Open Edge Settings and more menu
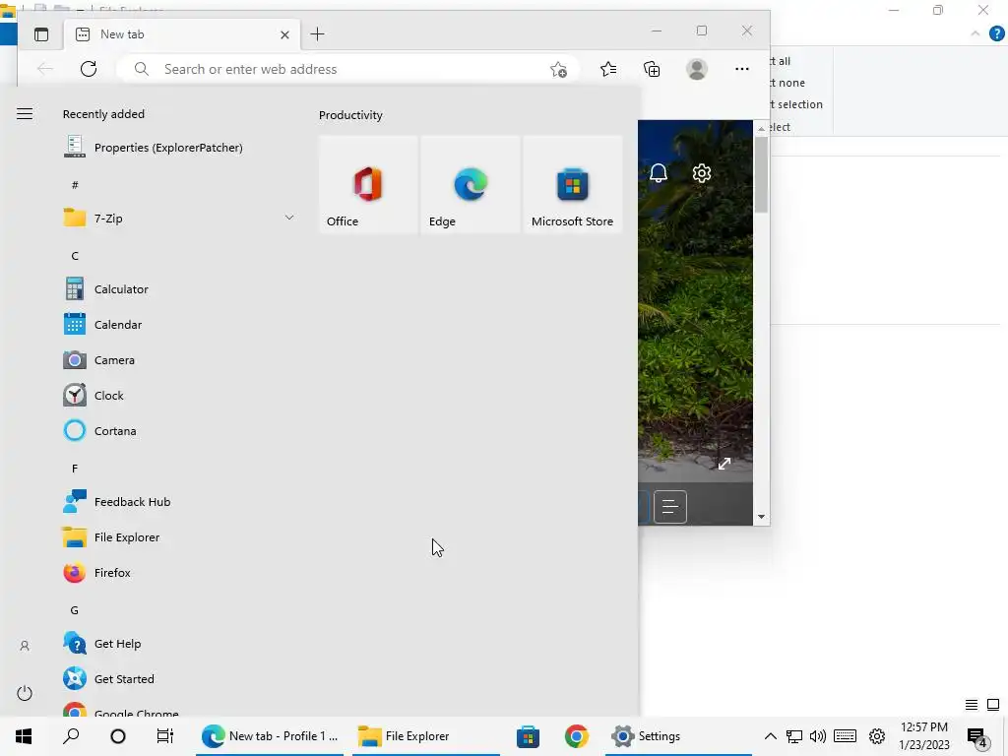 pyautogui.click(x=742, y=69)
